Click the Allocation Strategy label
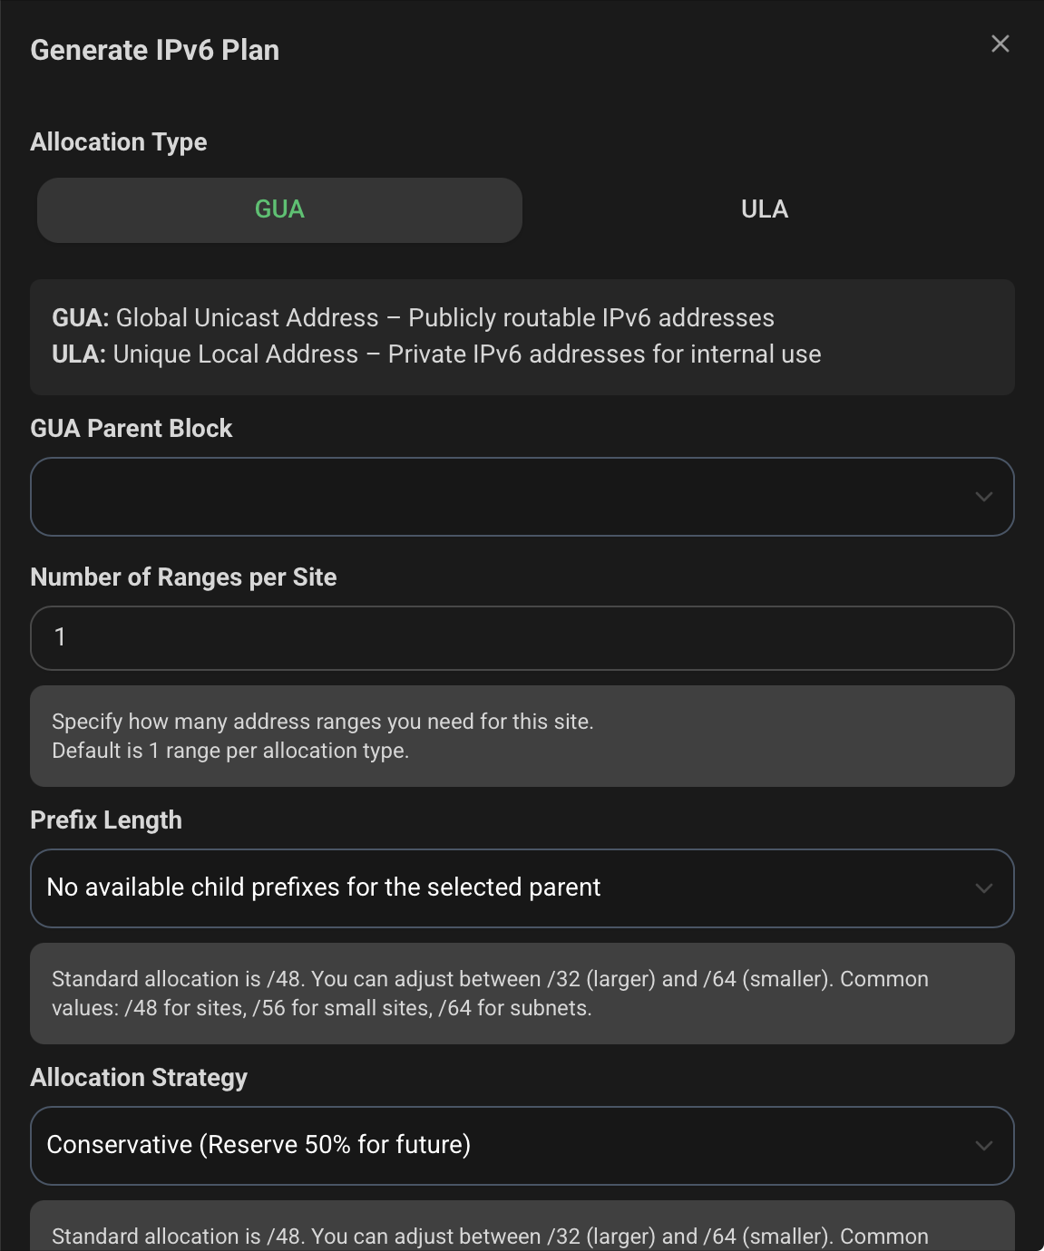1044x1251 pixels. 139,1078
